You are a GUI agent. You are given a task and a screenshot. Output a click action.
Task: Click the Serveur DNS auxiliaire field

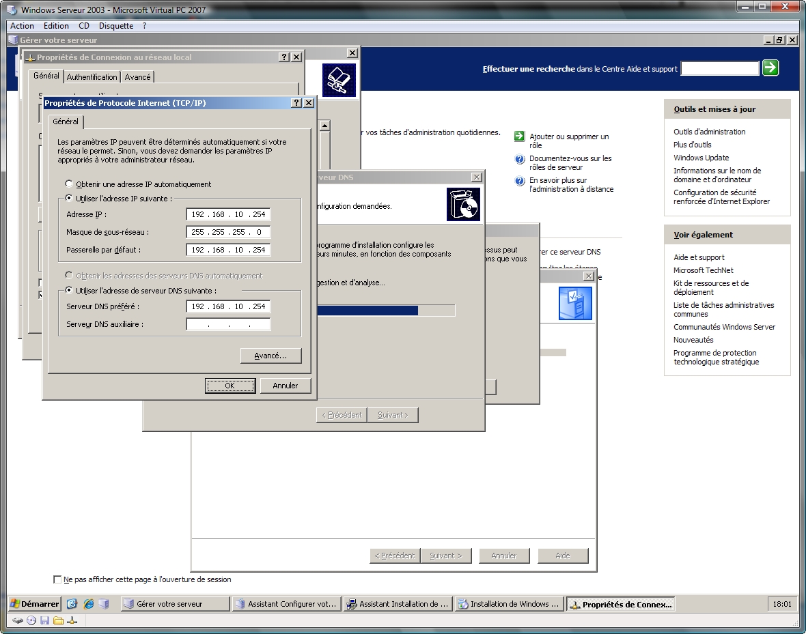(228, 324)
